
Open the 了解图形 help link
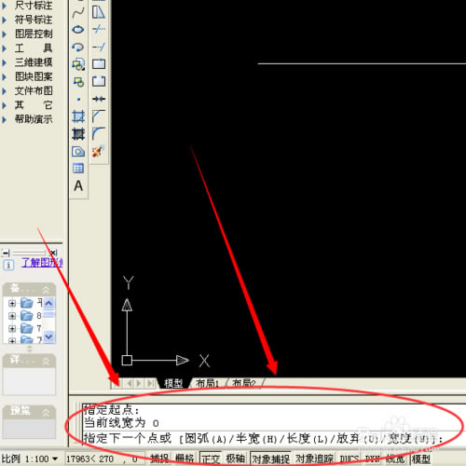[42, 263]
